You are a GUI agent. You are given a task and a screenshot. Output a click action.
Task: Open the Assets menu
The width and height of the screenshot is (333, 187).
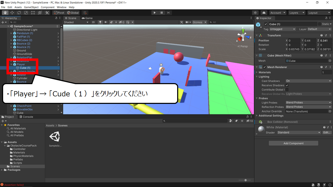point(18,7)
